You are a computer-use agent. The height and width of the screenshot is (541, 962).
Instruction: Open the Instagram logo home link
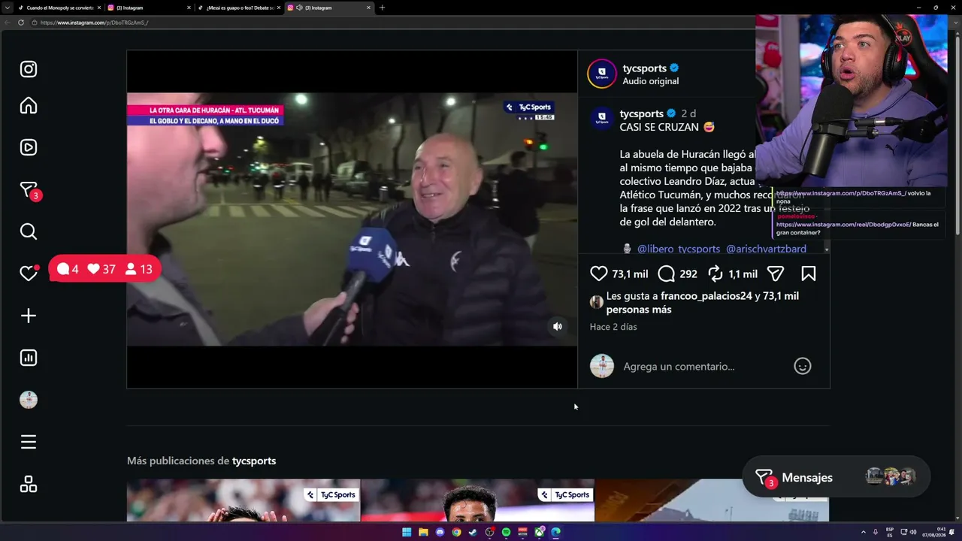click(x=29, y=69)
